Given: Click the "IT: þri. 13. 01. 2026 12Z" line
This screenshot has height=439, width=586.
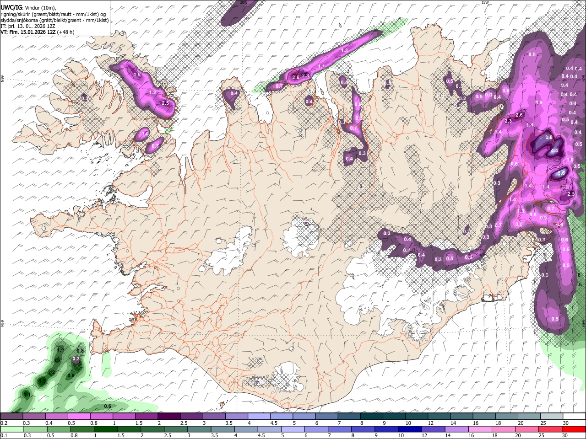Looking at the screenshot, I should click(x=27, y=26).
